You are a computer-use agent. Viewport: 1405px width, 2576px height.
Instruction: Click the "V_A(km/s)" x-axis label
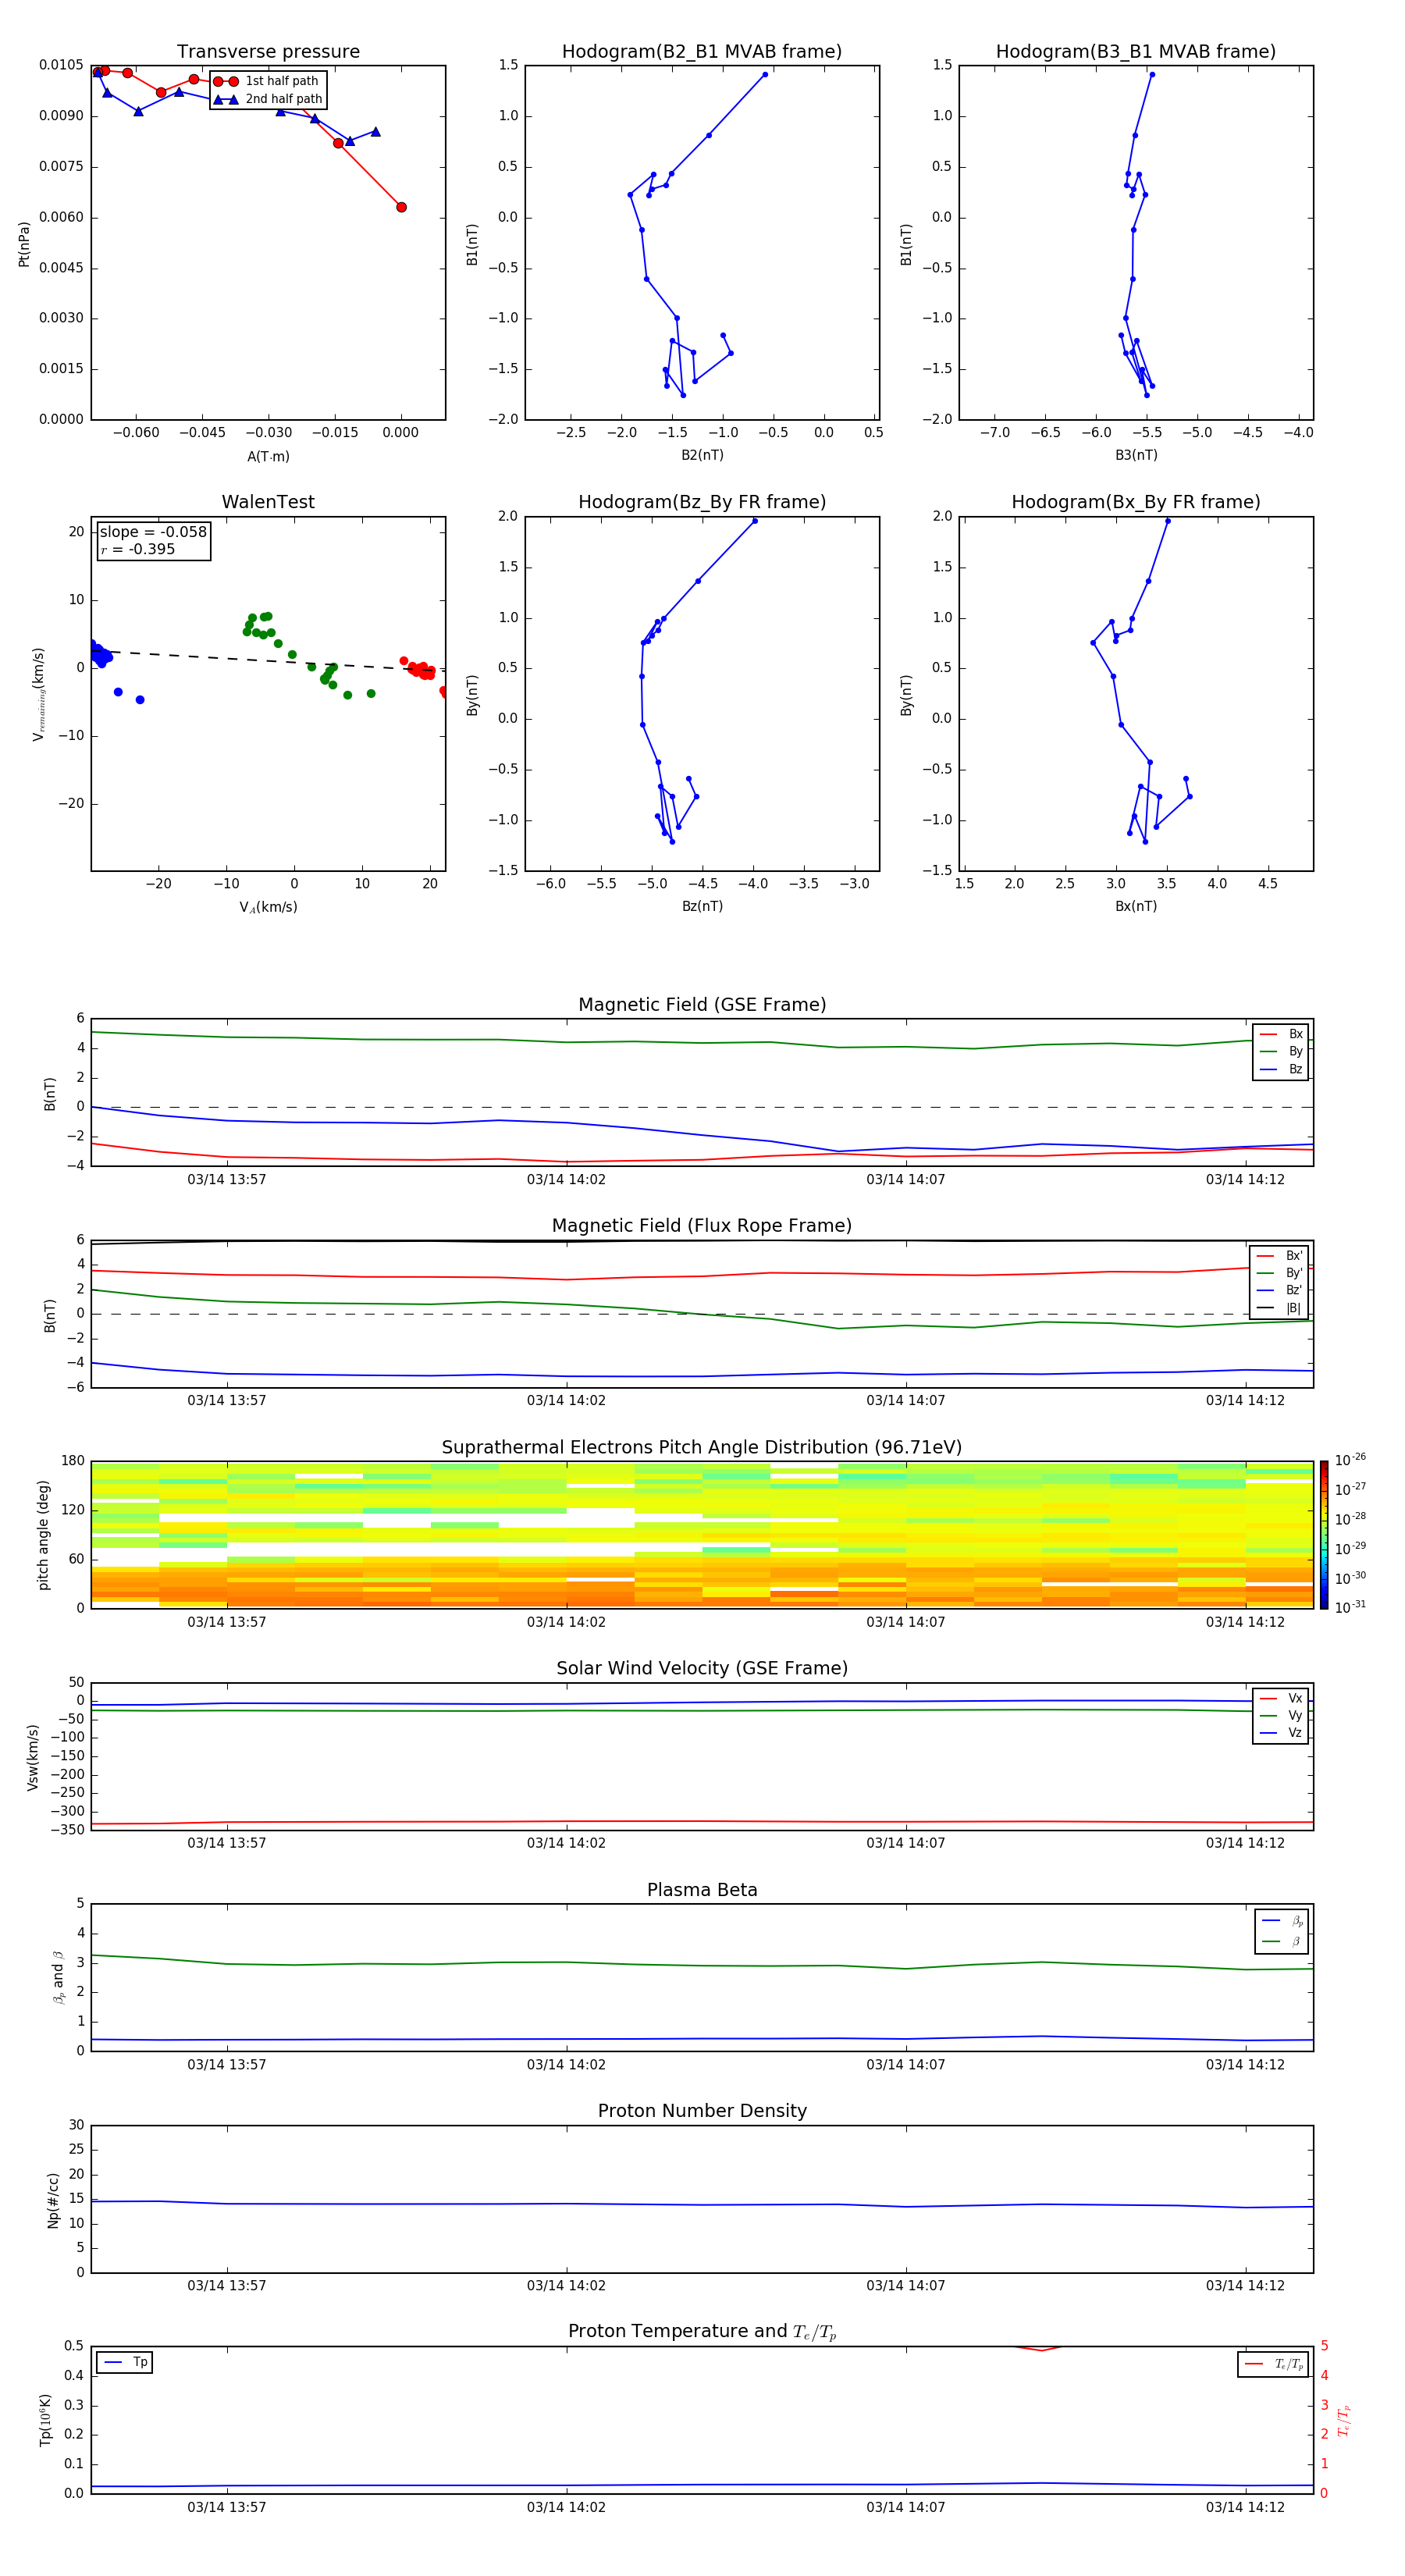pos(268,907)
